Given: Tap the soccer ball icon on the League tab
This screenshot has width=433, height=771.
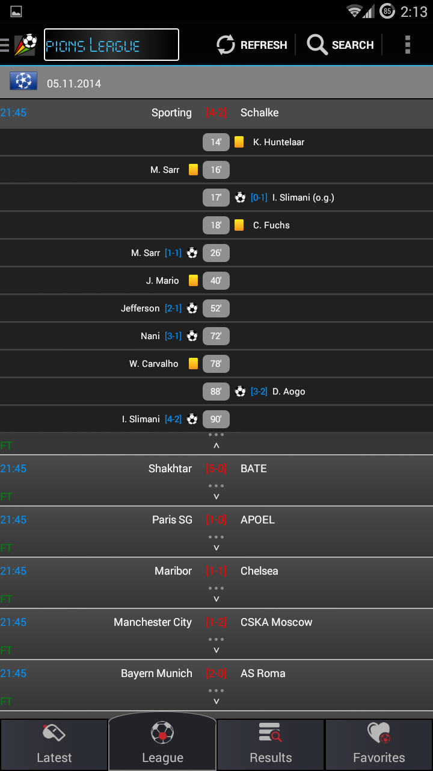Looking at the screenshot, I should (162, 732).
